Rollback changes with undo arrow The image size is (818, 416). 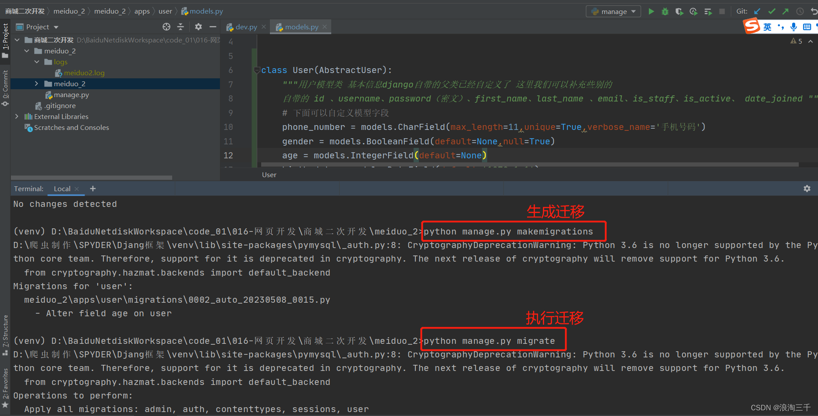[814, 11]
